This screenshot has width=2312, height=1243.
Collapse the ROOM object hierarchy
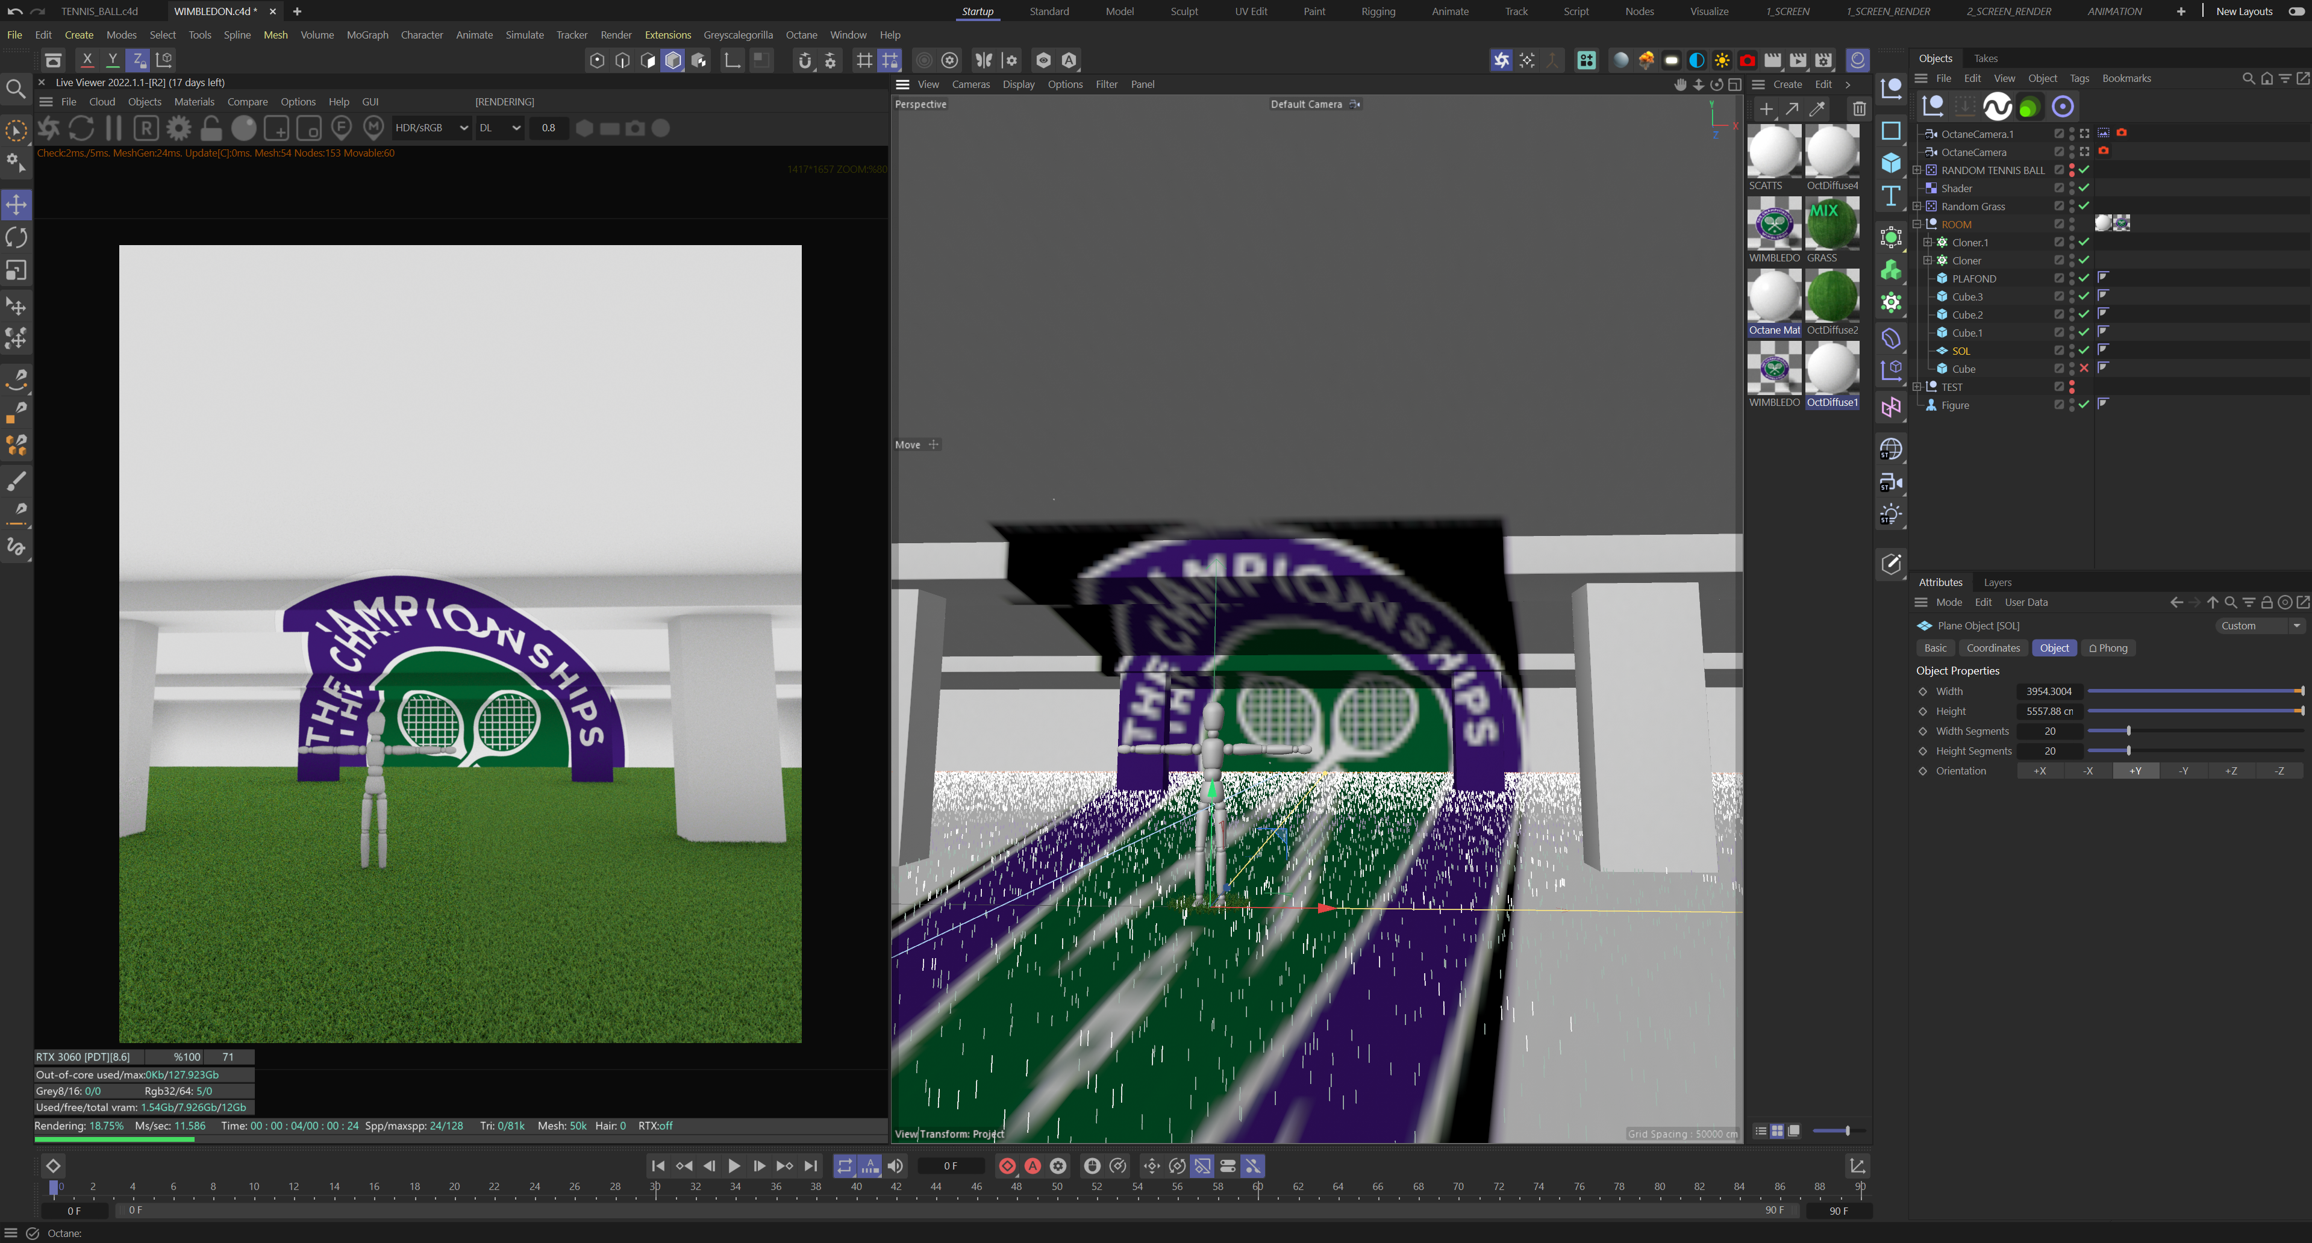[1917, 225]
